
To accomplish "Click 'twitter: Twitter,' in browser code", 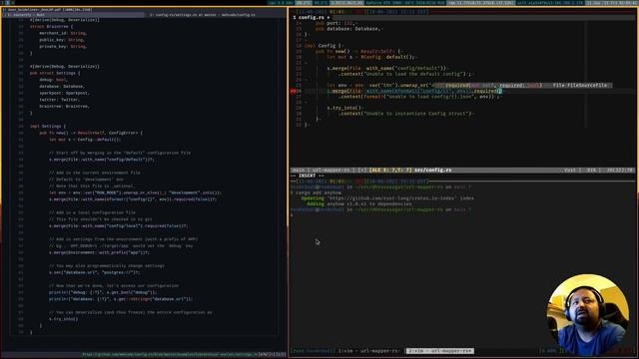I will pyautogui.click(x=60, y=100).
